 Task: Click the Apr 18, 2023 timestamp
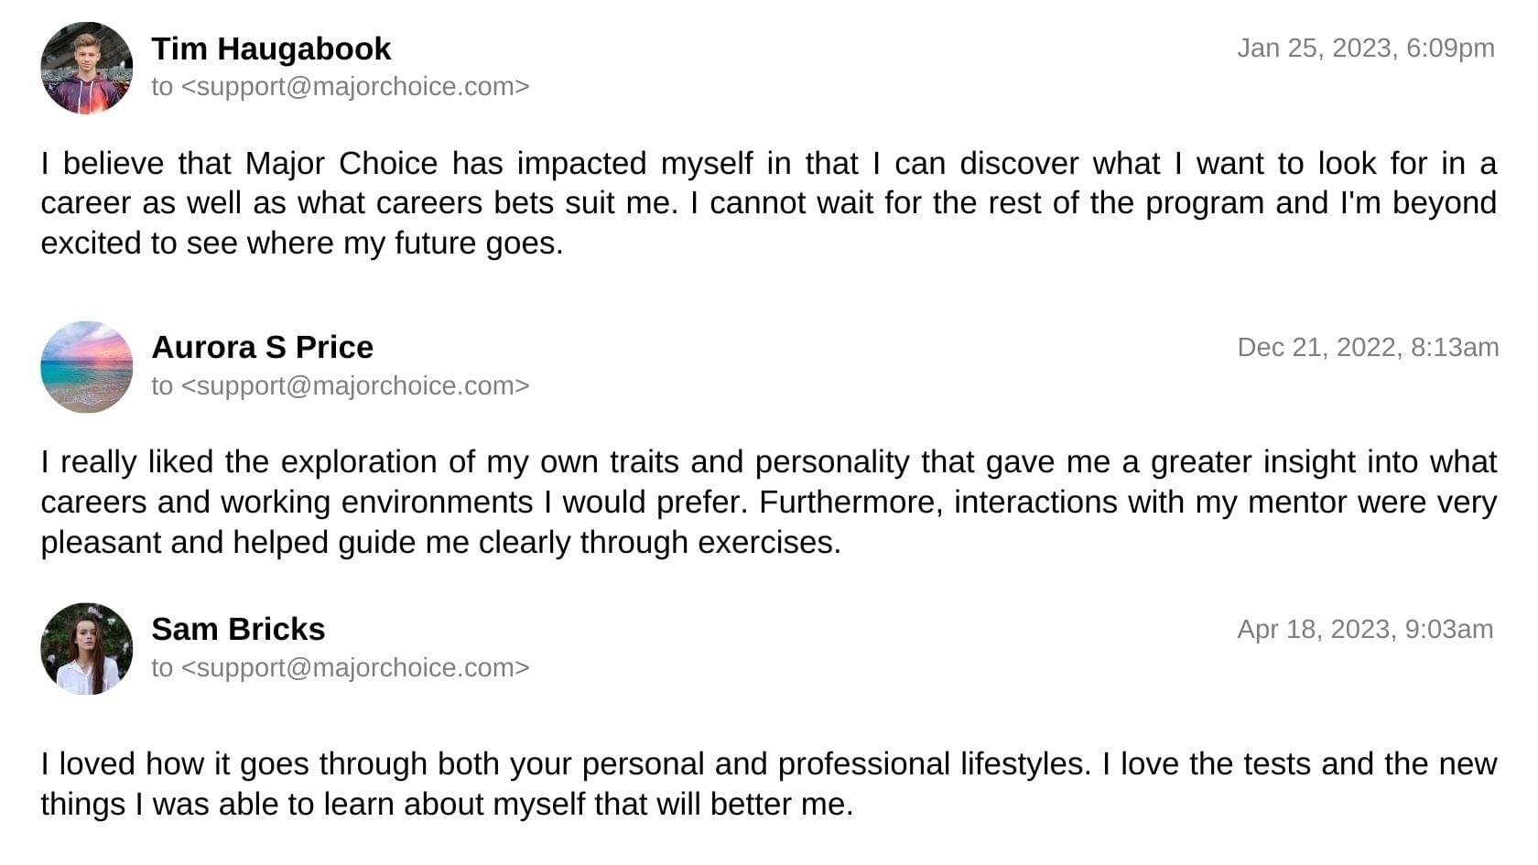pos(1365,629)
